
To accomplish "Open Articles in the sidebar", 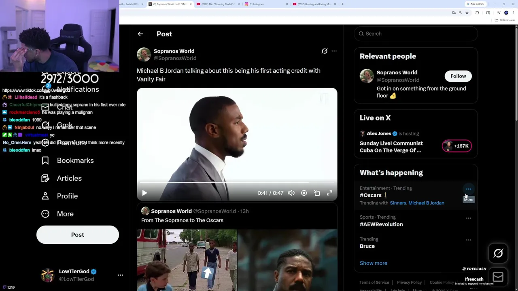I will pyautogui.click(x=62, y=178).
